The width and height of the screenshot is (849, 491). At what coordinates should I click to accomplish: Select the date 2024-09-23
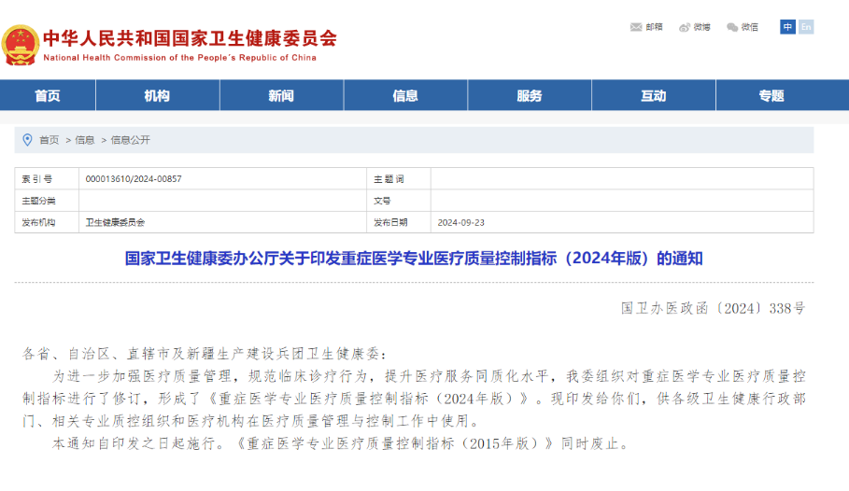click(460, 222)
